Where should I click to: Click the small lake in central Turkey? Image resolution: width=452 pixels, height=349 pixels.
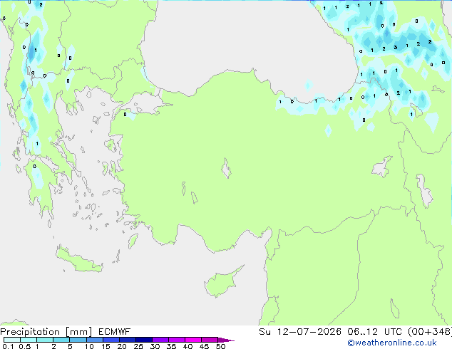pyautogui.click(x=226, y=168)
